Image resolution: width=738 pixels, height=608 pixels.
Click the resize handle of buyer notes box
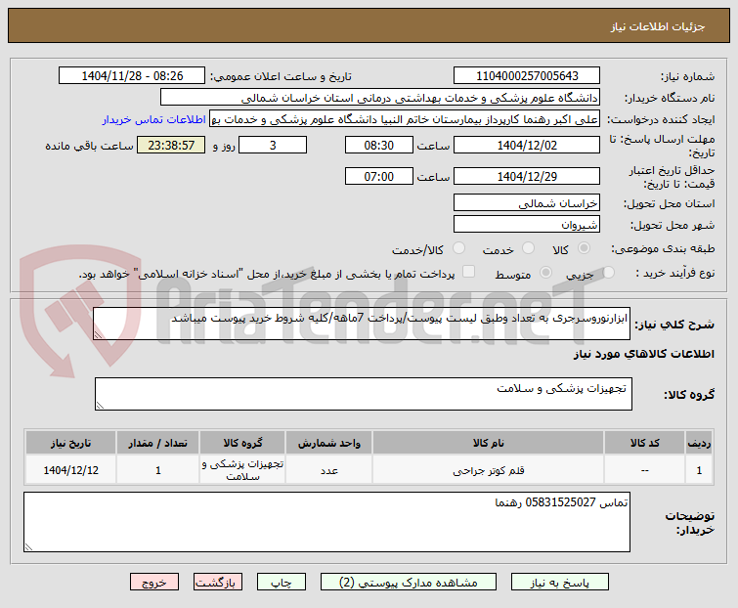[28, 546]
